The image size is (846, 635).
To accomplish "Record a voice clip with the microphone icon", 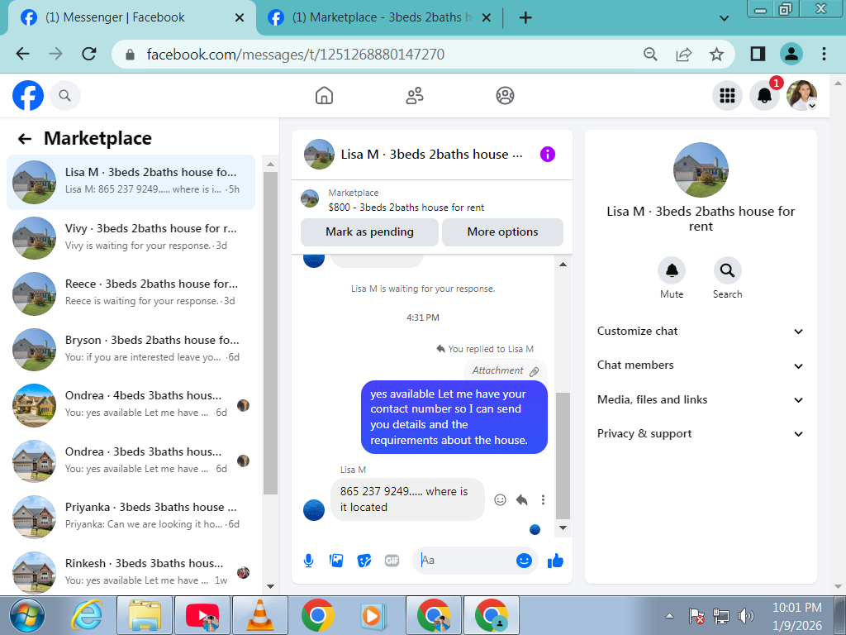I will [x=309, y=561].
